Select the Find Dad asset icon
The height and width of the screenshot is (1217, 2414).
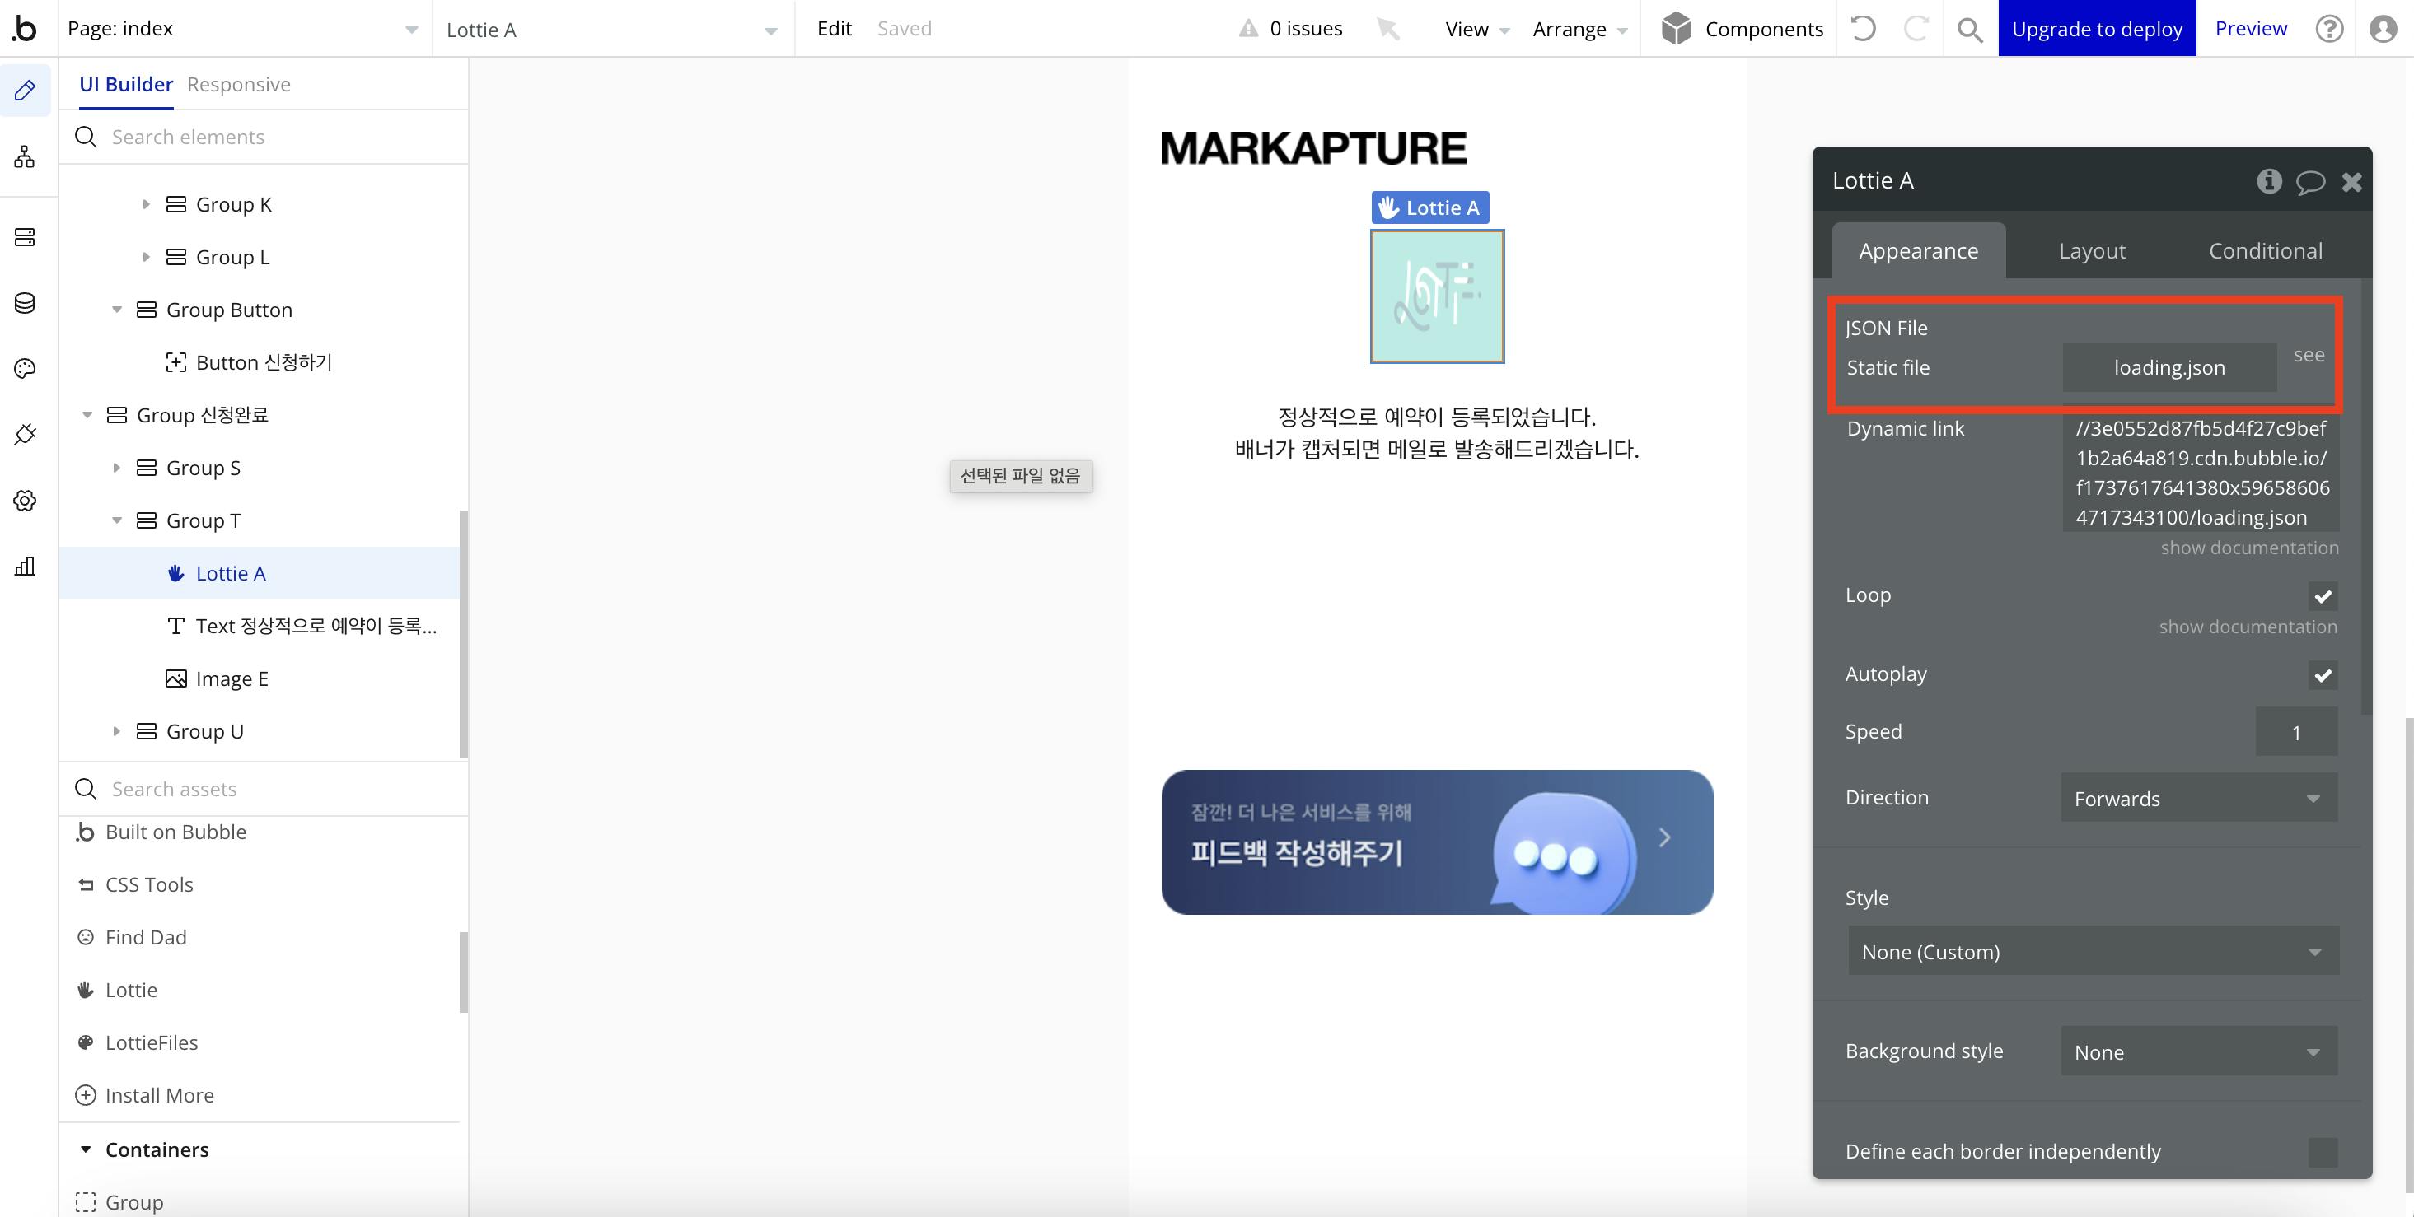click(x=86, y=937)
